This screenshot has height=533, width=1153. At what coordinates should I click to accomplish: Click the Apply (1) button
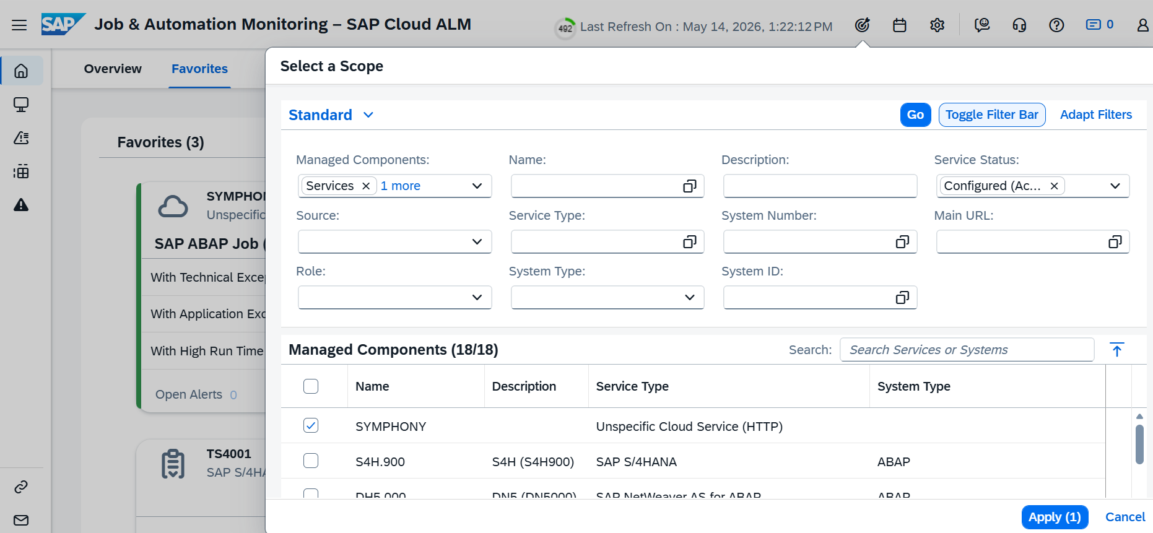pyautogui.click(x=1055, y=517)
